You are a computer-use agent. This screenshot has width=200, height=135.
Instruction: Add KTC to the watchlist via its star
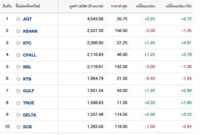point(18,43)
